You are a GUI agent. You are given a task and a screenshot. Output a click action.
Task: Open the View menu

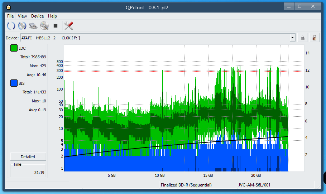coord(22,16)
